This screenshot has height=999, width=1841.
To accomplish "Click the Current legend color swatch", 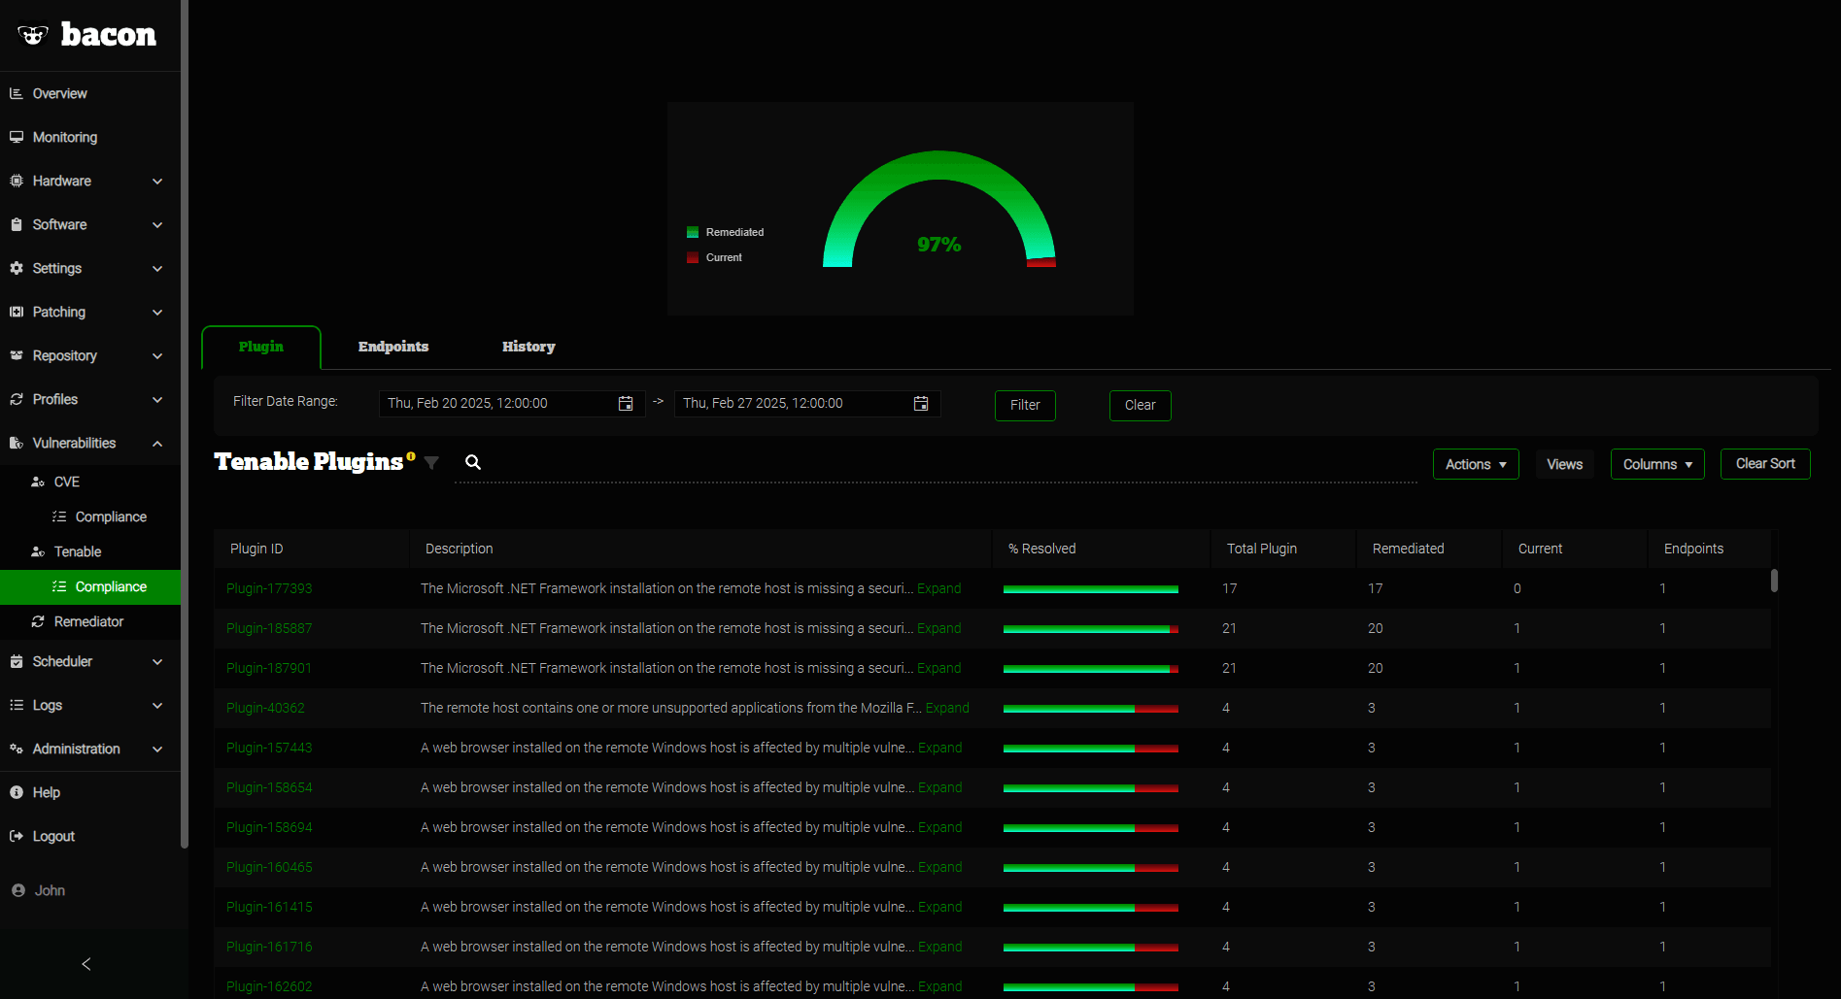I will [693, 257].
